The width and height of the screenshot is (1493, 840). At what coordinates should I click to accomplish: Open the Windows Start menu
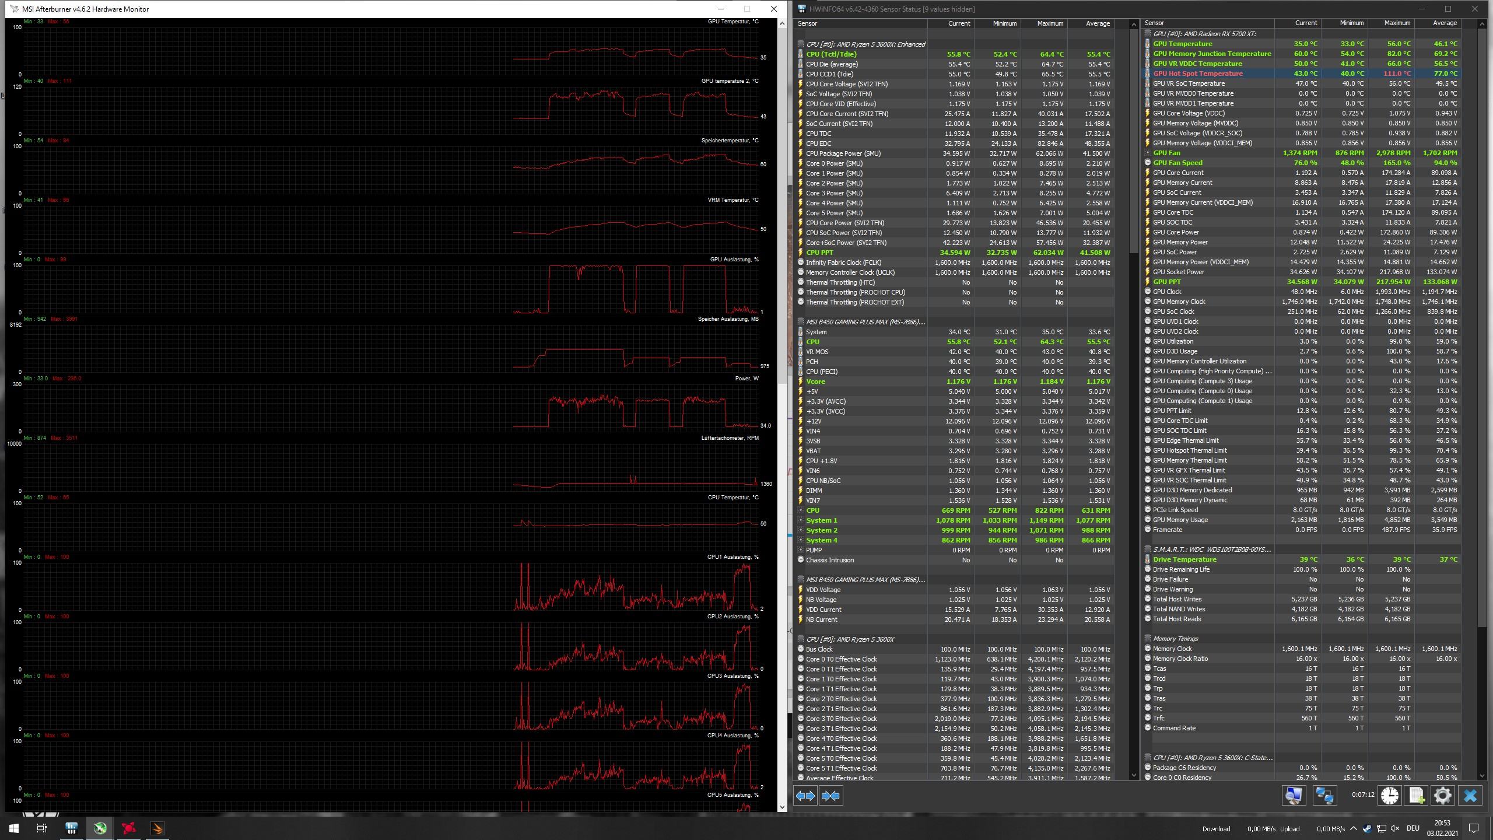pyautogui.click(x=14, y=828)
